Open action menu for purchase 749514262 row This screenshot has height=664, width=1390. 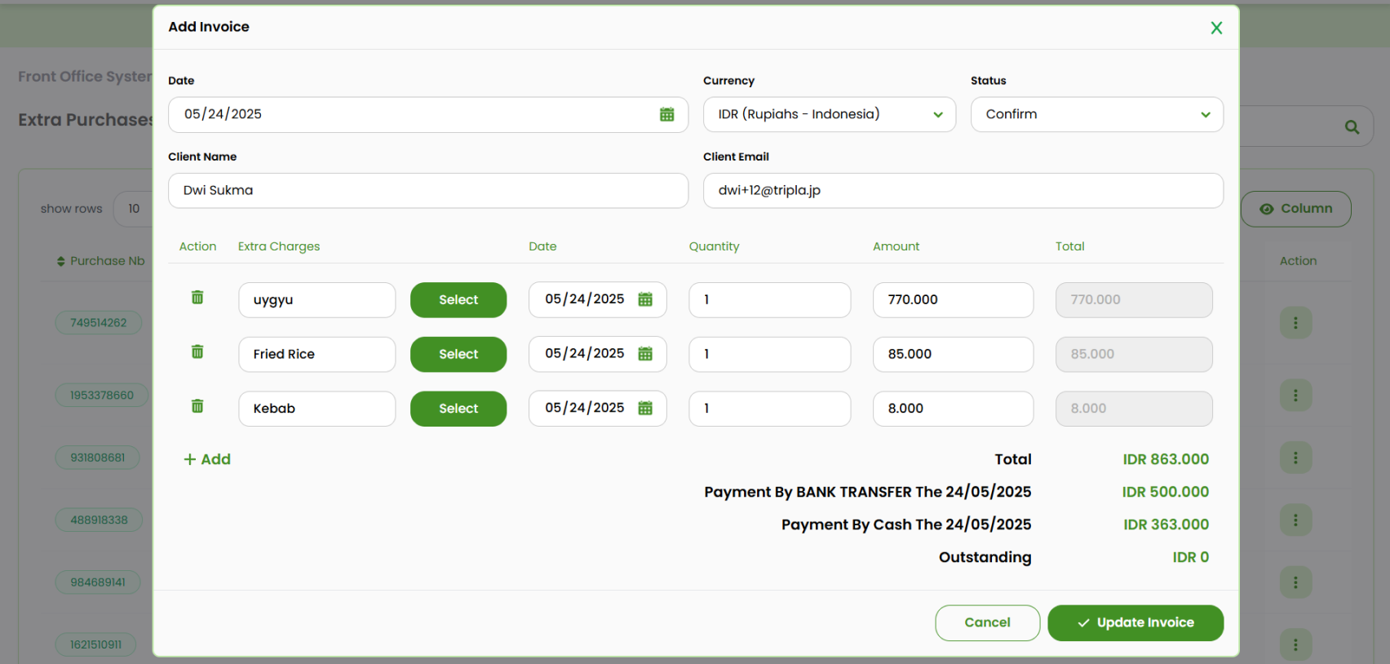tap(1295, 323)
